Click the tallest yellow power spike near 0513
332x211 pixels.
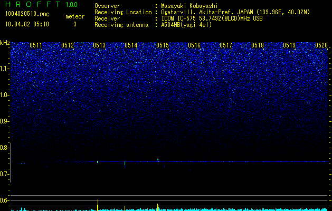98,205
